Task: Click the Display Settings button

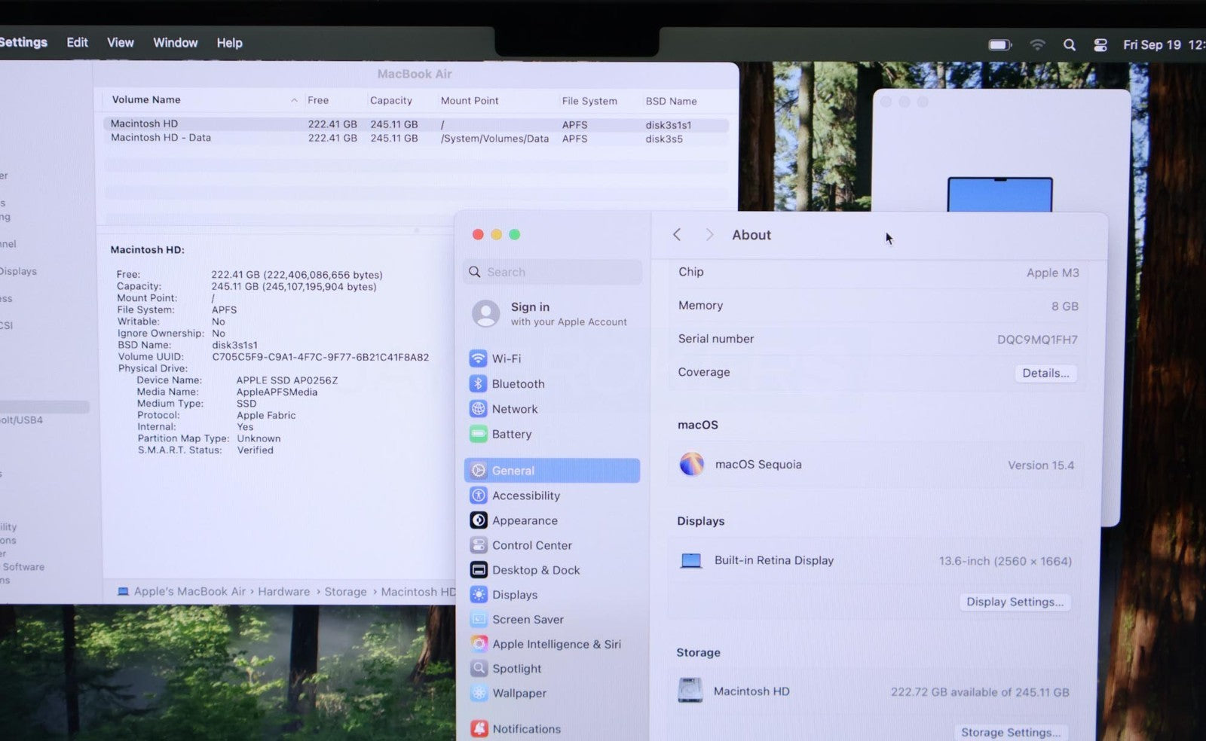Action: [x=1015, y=602]
